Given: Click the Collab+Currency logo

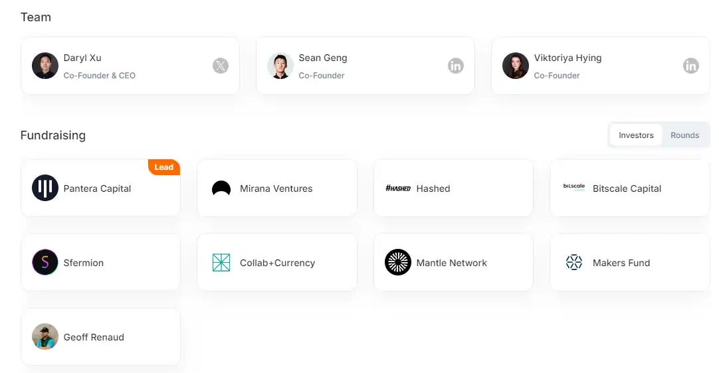Looking at the screenshot, I should (221, 263).
